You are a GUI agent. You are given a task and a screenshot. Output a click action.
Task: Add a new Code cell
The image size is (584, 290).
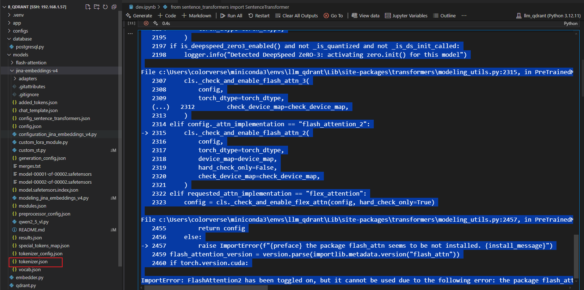tap(167, 16)
